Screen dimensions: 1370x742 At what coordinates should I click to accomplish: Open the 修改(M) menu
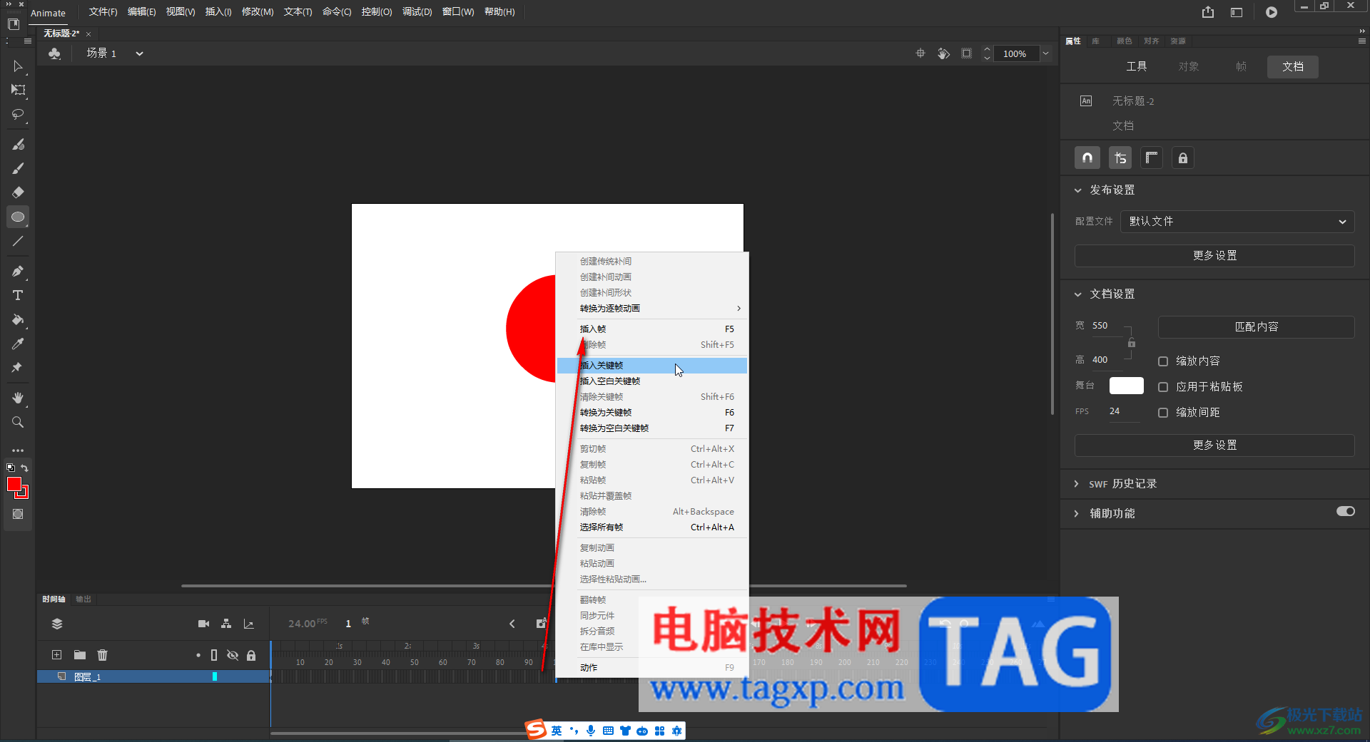(x=258, y=12)
